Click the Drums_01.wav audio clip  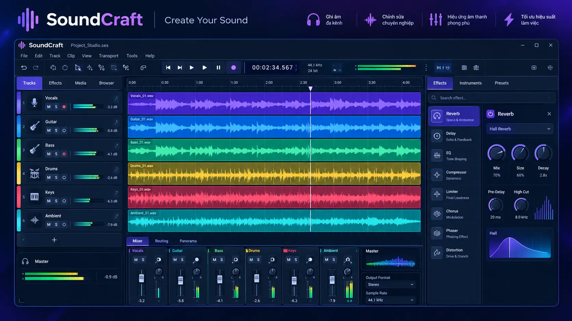tap(274, 174)
